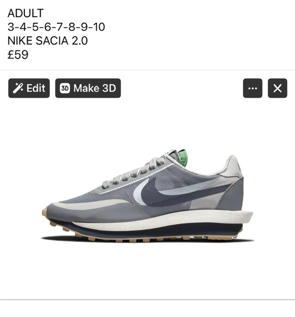Image resolution: width=295 pixels, height=317 pixels.
Task: Remove the photo with the X button
Action: point(277,88)
